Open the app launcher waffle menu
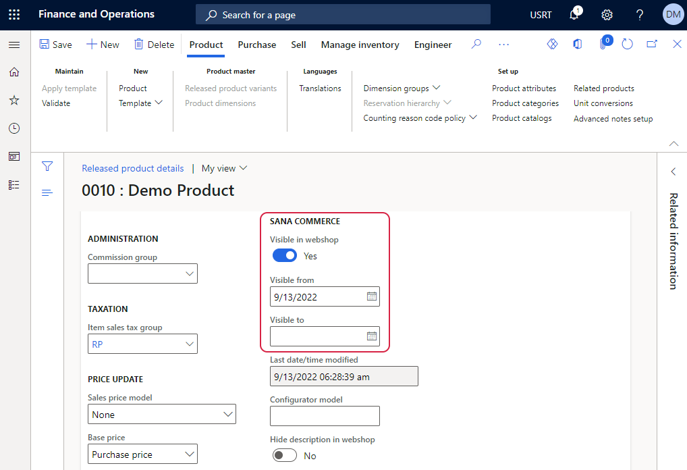This screenshot has height=470, width=687. tap(14, 14)
